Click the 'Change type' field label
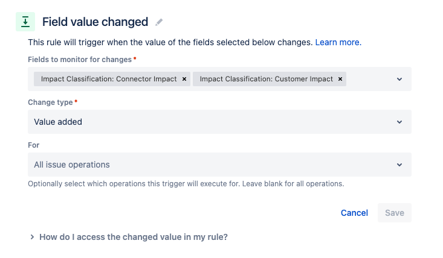This screenshot has height=258, width=443. [50, 102]
